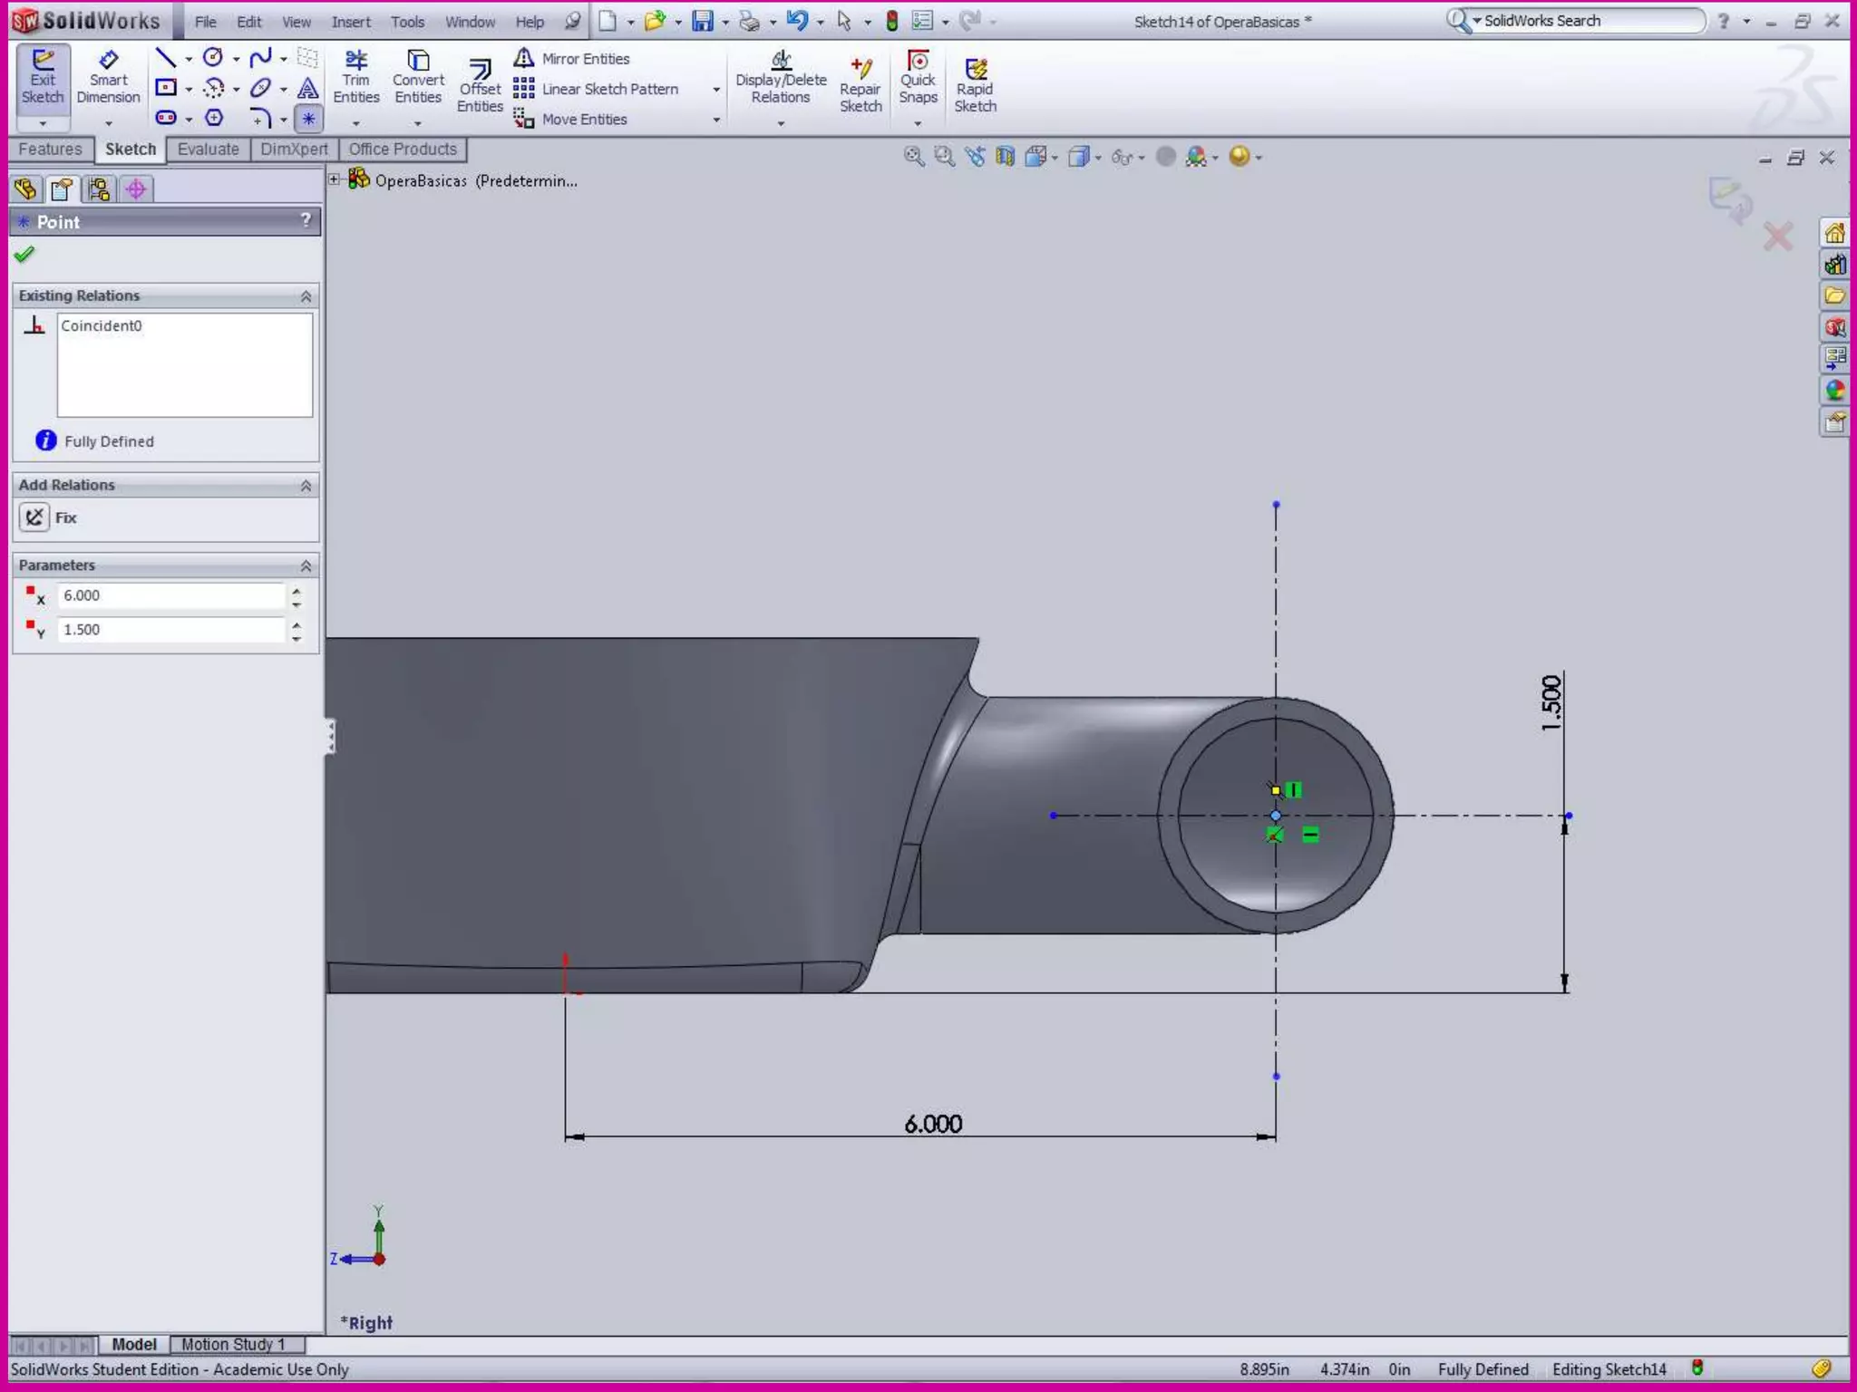The width and height of the screenshot is (1857, 1392).
Task: Collapse the Parameters section
Action: [306, 565]
